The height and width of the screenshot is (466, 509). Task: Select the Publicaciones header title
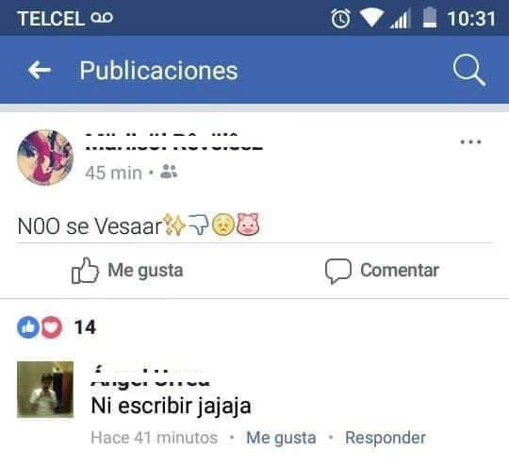pyautogui.click(x=158, y=71)
